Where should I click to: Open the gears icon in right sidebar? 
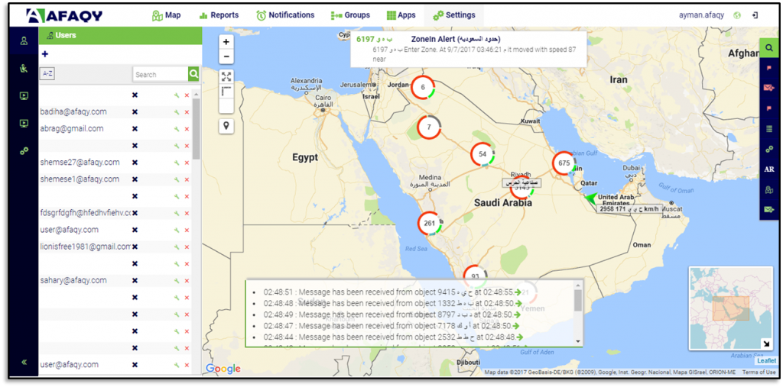[769, 149]
